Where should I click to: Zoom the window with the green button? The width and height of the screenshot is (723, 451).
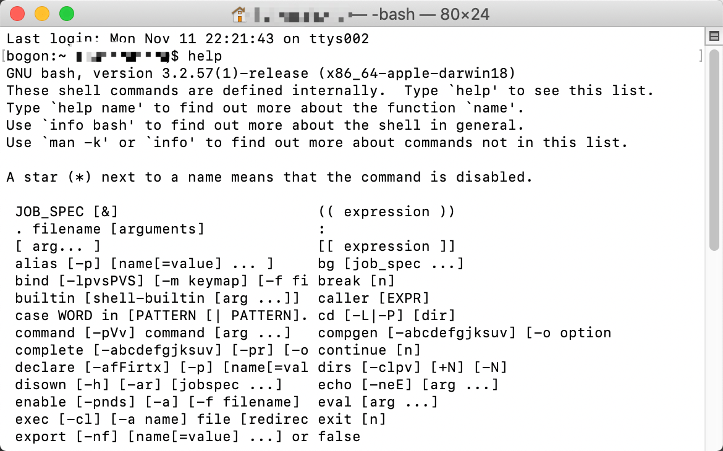pos(66,13)
